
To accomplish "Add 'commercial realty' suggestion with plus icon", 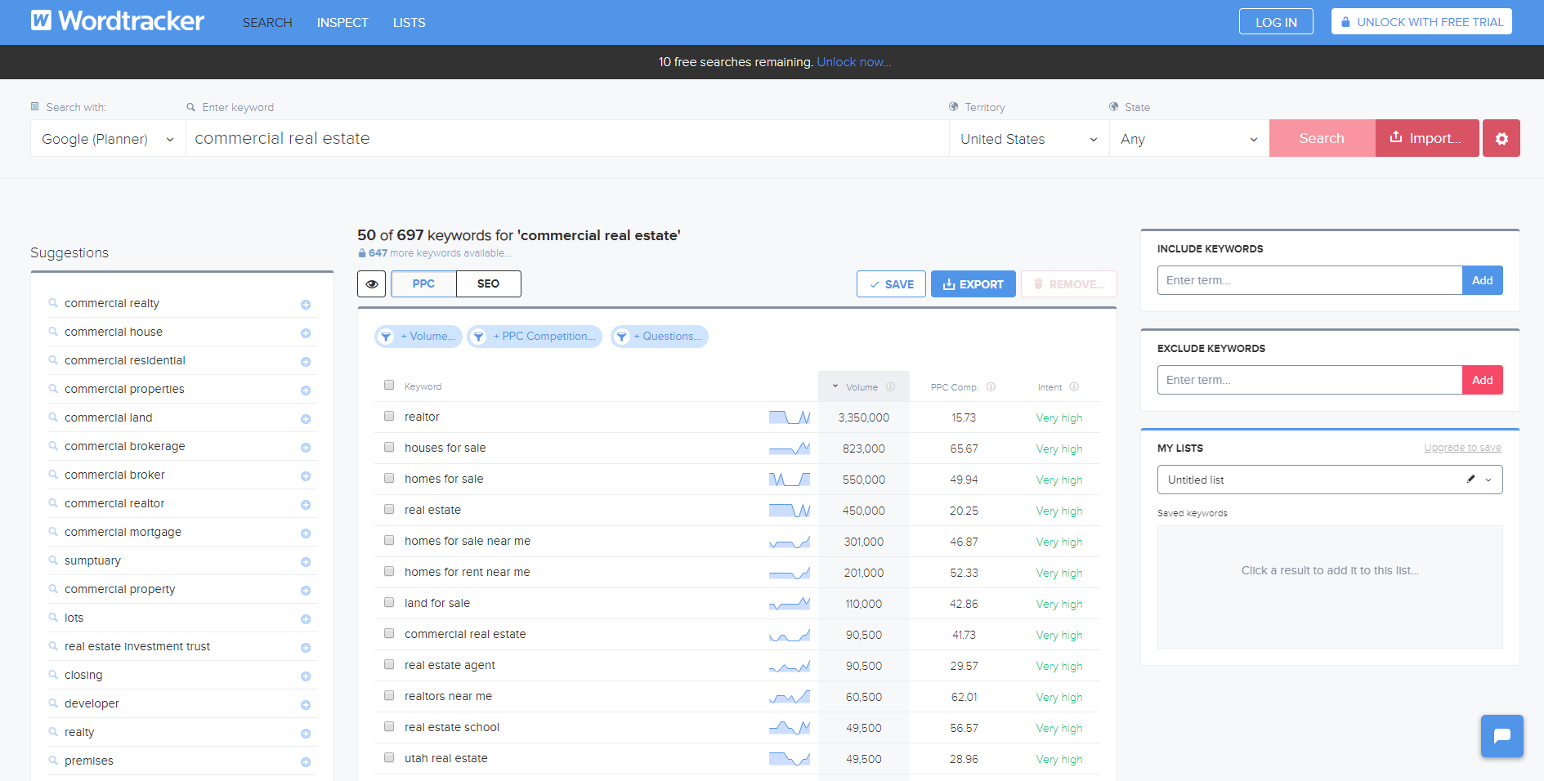I will (306, 305).
